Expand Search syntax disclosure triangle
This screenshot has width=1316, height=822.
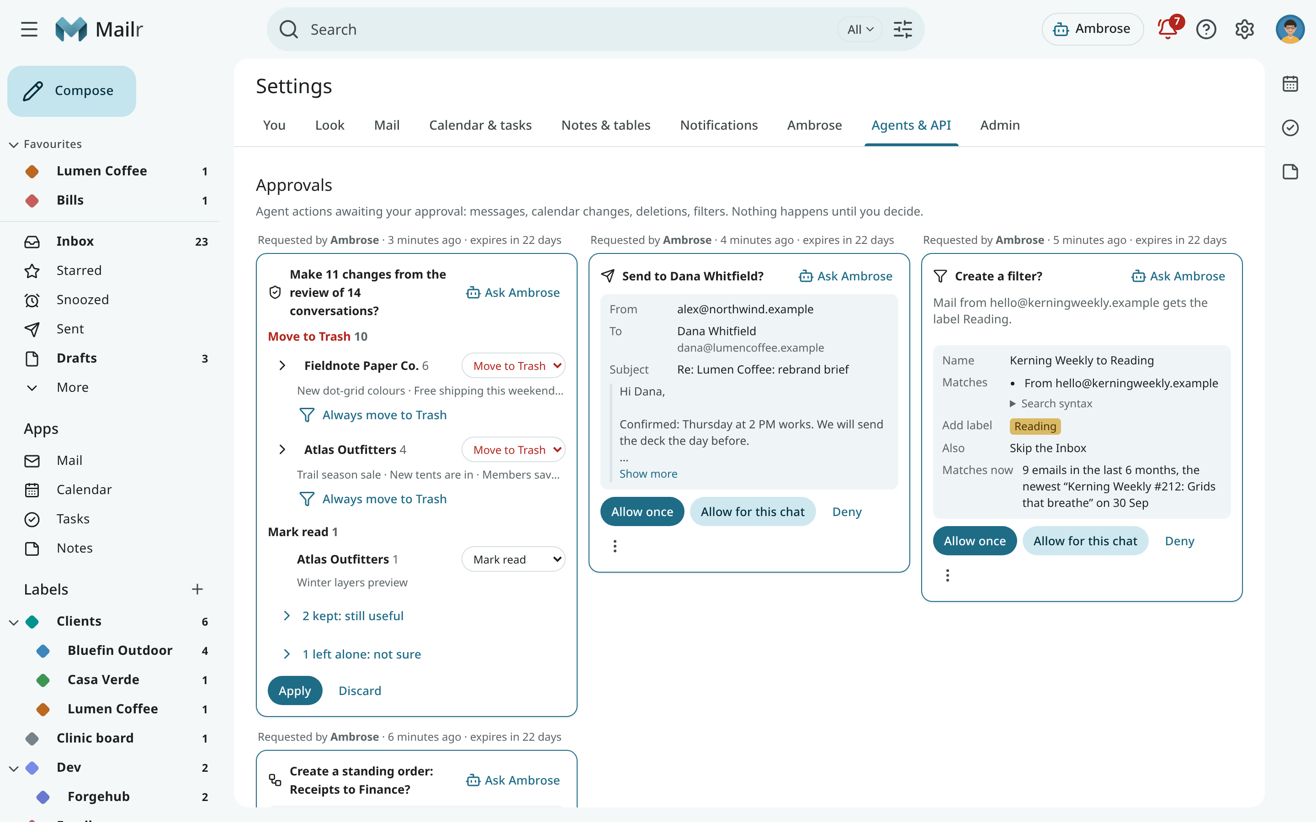point(1013,403)
